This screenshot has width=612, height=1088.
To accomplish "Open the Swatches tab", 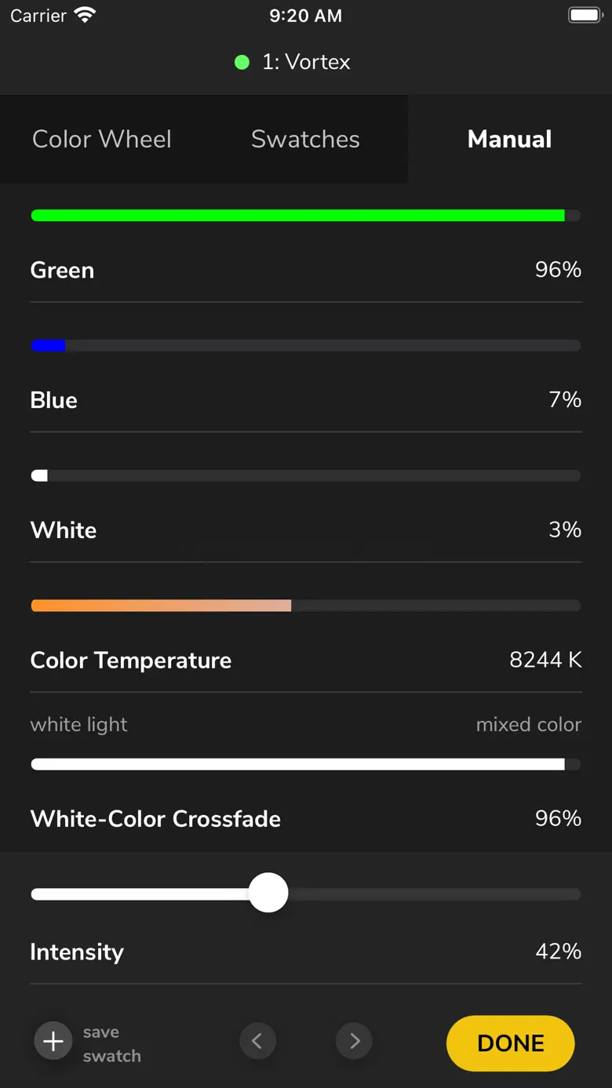I will click(x=305, y=140).
